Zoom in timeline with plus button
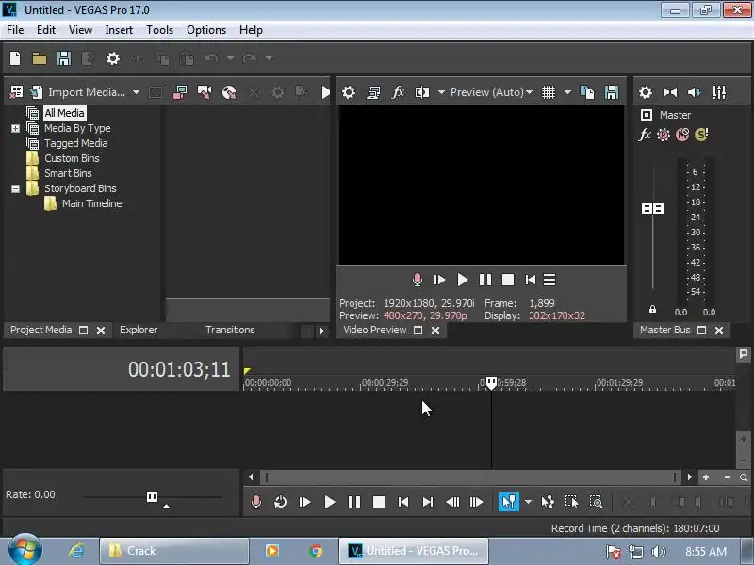This screenshot has height=565, width=754. coord(706,477)
